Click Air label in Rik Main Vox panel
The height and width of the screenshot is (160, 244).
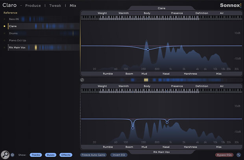[x=222, y=86]
